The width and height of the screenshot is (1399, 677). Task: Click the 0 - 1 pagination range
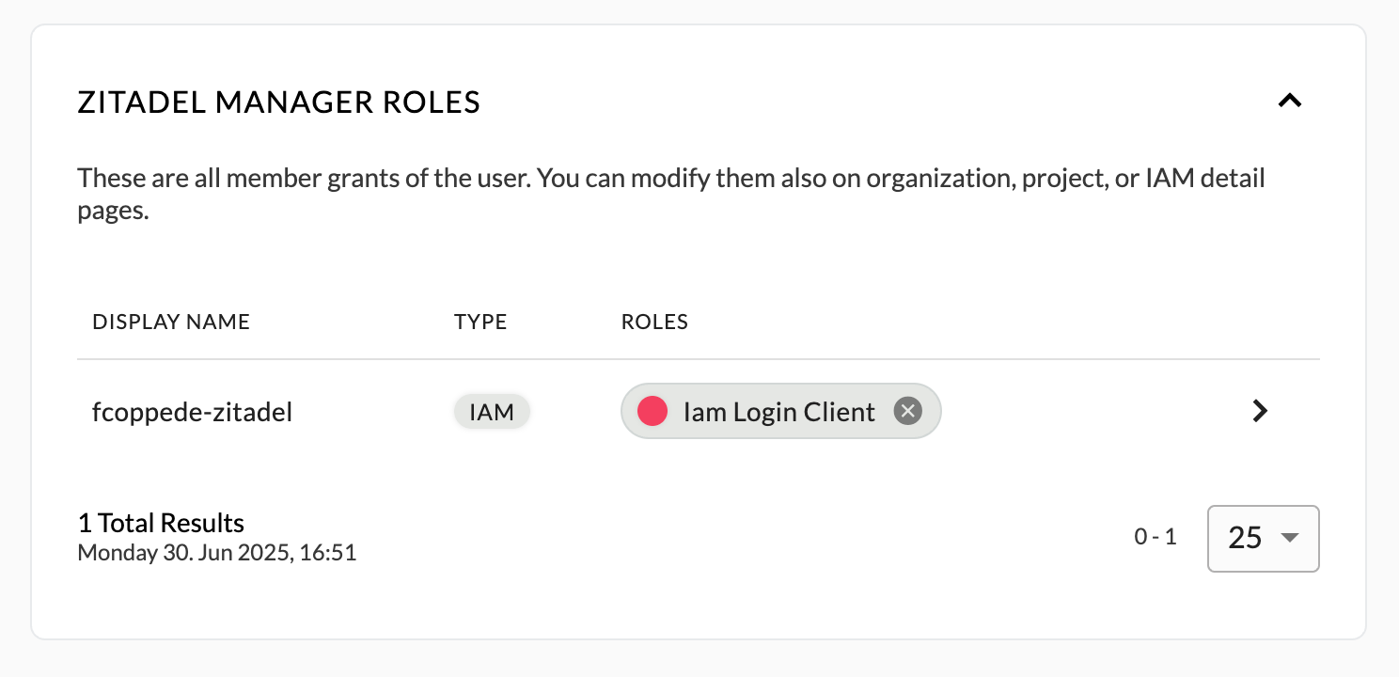click(x=1155, y=537)
